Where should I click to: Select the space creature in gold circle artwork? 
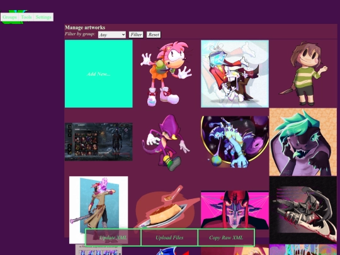coord(235,142)
